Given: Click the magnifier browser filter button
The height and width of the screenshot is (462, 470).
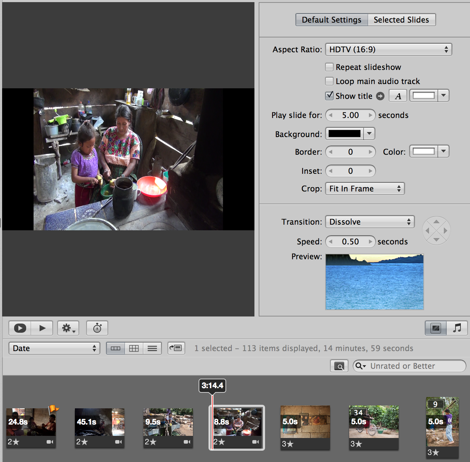Looking at the screenshot, I should [339, 366].
